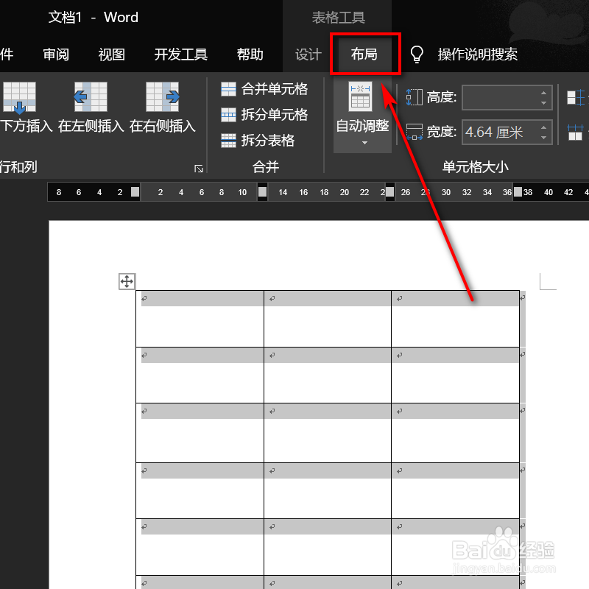This screenshot has height=589, width=589.
Task: Click Split Cells (拆分单元格)
Action: tap(264, 115)
